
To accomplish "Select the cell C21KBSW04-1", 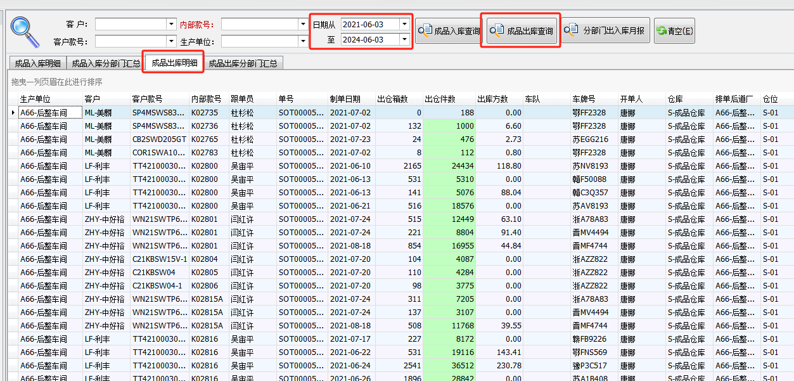I will (160, 285).
